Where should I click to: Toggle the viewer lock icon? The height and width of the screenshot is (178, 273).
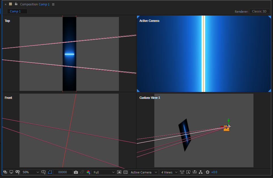16,4
